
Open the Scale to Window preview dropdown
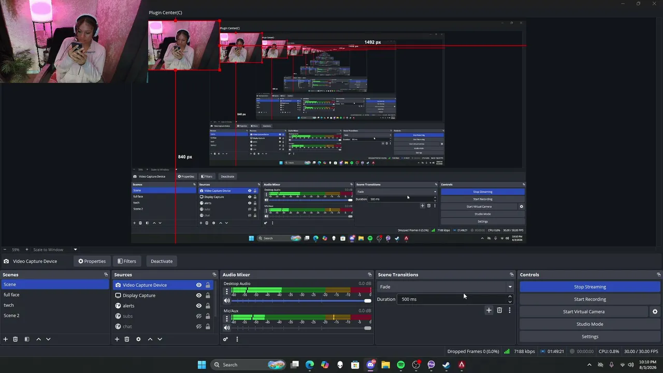(x=56, y=250)
